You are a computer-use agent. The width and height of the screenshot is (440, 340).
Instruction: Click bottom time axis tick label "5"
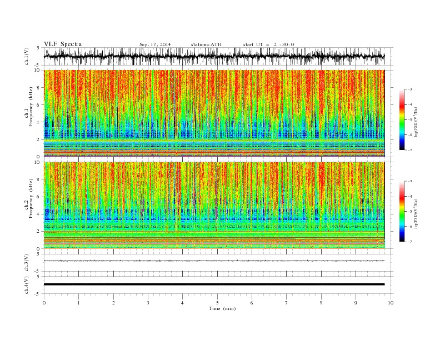[x=217, y=303]
